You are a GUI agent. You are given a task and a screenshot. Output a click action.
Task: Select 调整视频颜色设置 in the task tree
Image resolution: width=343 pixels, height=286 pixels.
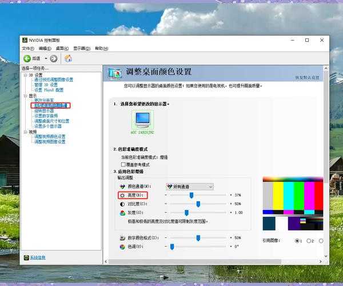pos(50,136)
